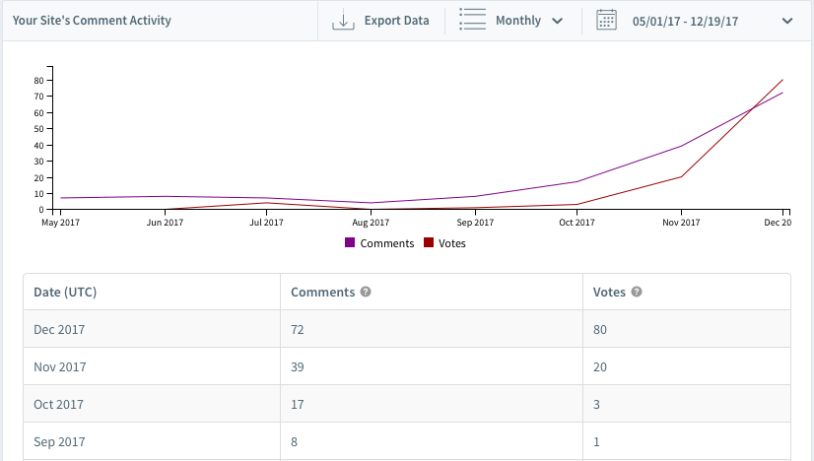
Task: Select the Dec 2017 table row
Action: pyautogui.click(x=406, y=329)
